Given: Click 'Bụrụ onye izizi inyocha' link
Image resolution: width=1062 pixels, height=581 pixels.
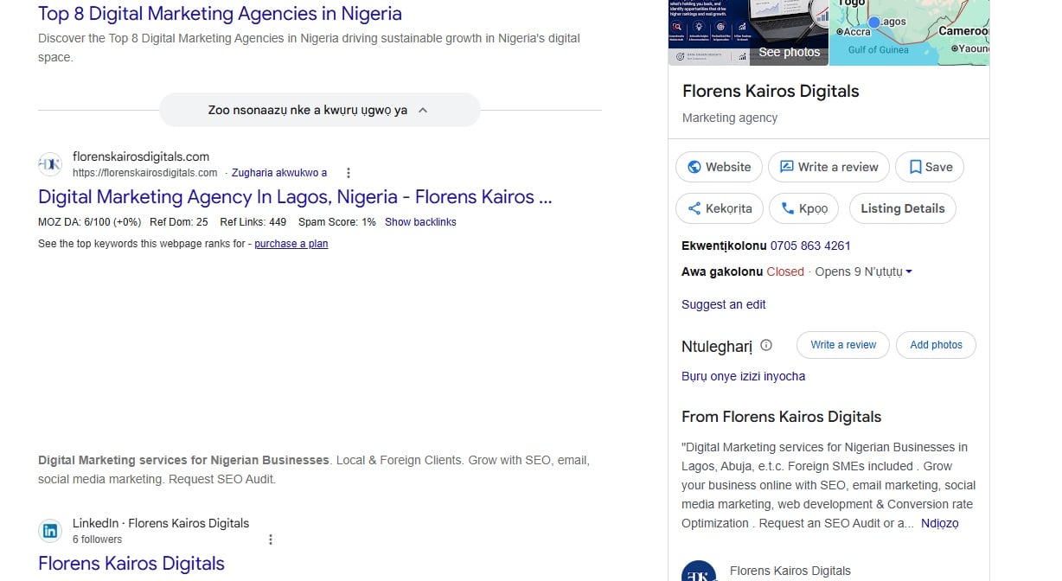Looking at the screenshot, I should pos(743,376).
